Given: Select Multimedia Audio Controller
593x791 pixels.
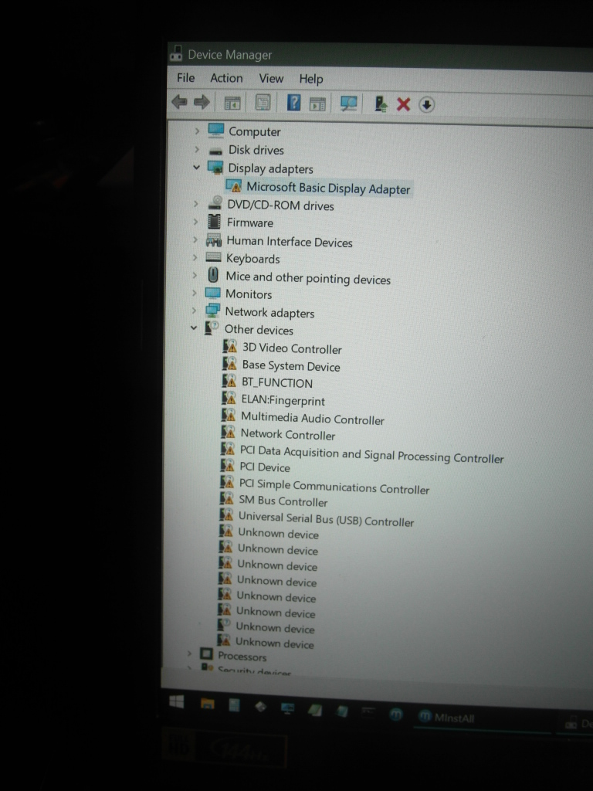Looking at the screenshot, I should tap(312, 418).
